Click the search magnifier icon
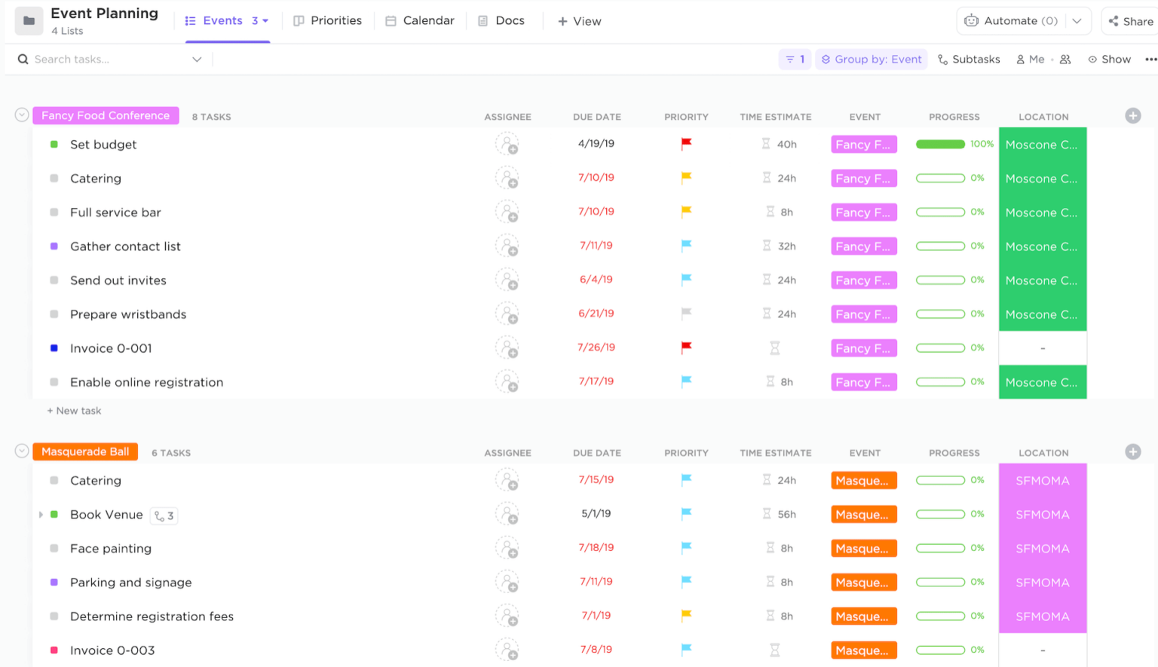Screen dimensions: 1158x667 coord(22,59)
